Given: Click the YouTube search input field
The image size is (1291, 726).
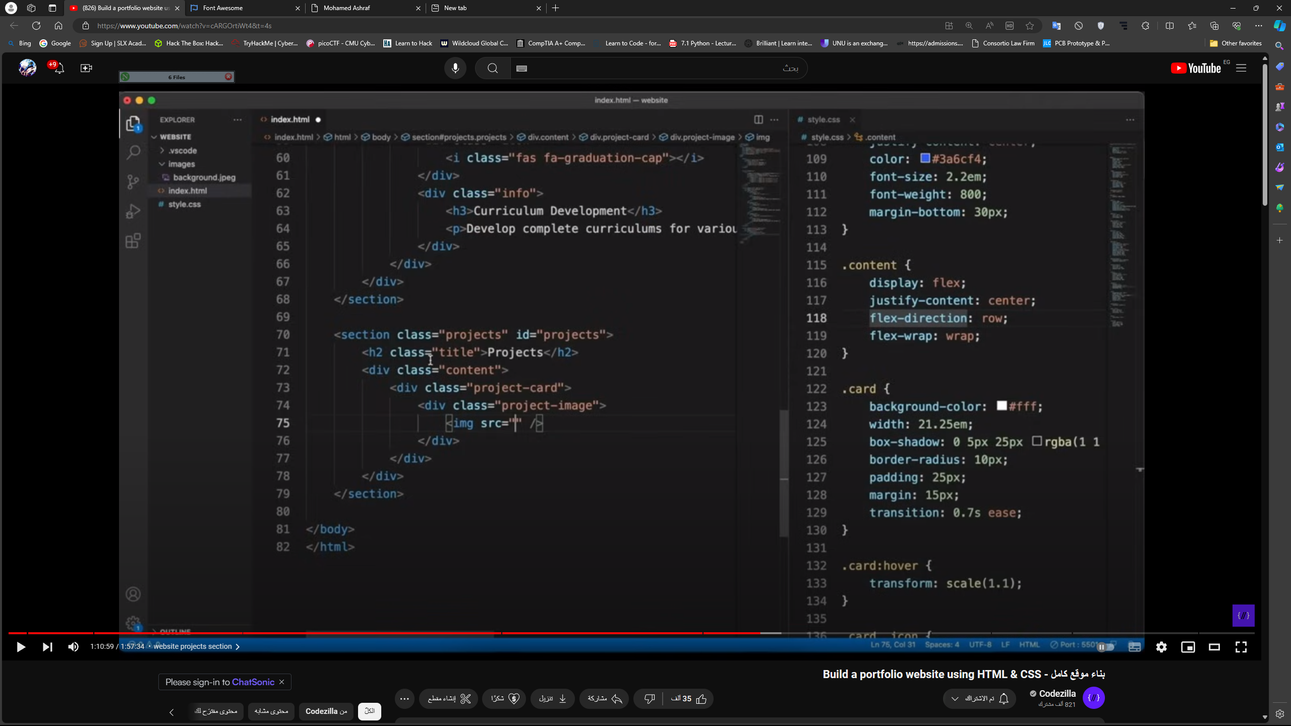Looking at the screenshot, I should click(x=656, y=68).
